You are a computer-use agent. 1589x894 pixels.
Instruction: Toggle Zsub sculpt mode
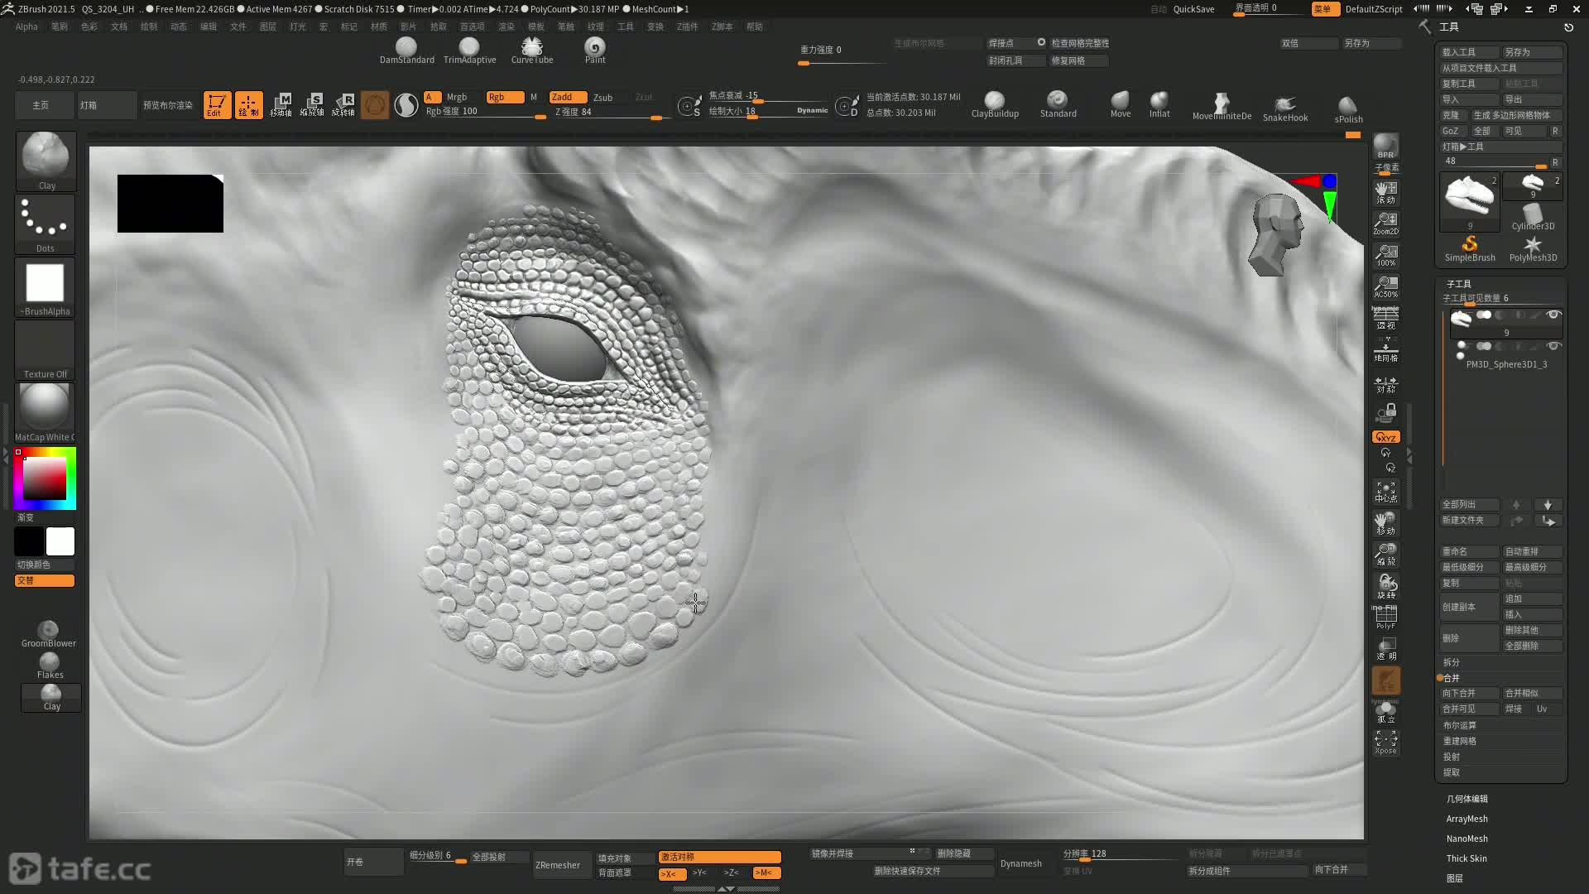click(x=603, y=97)
